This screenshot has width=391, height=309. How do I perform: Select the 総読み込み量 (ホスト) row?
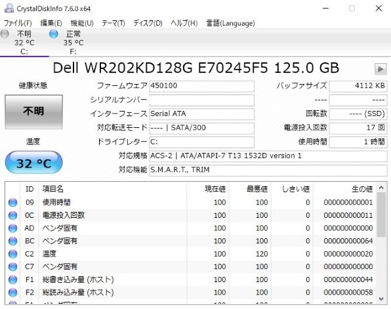190,293
